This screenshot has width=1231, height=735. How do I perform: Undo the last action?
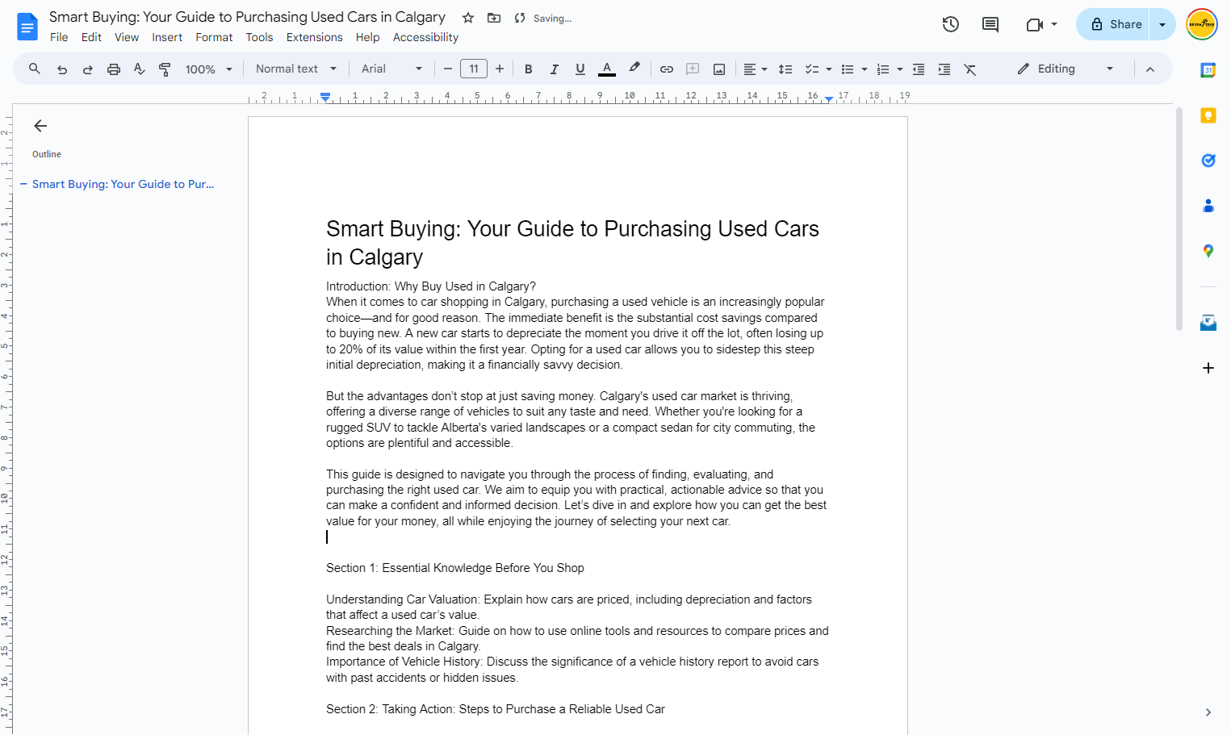click(62, 69)
